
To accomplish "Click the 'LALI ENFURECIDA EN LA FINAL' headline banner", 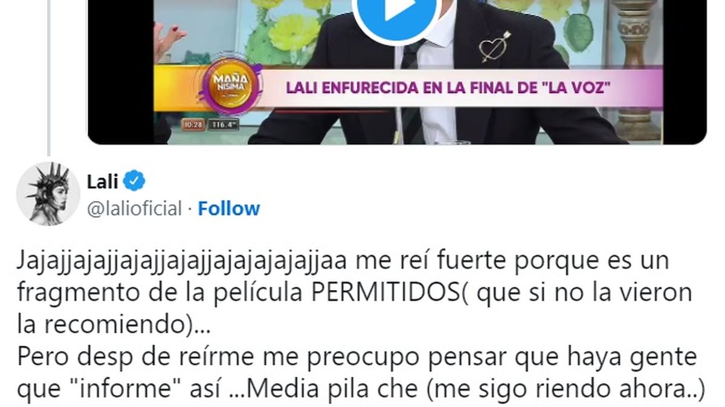I will click(x=448, y=88).
